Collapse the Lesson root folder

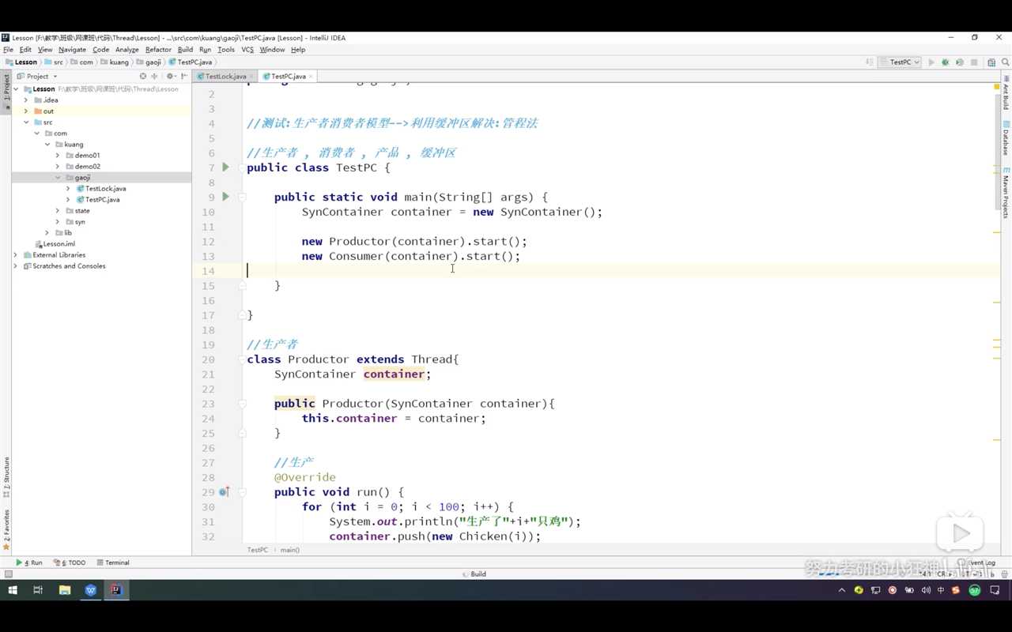coord(17,89)
